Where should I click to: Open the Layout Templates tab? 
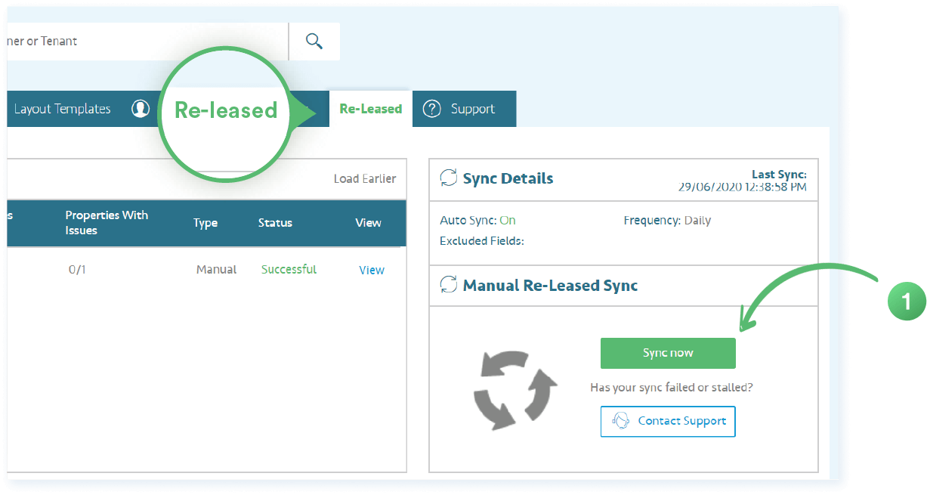pos(62,109)
